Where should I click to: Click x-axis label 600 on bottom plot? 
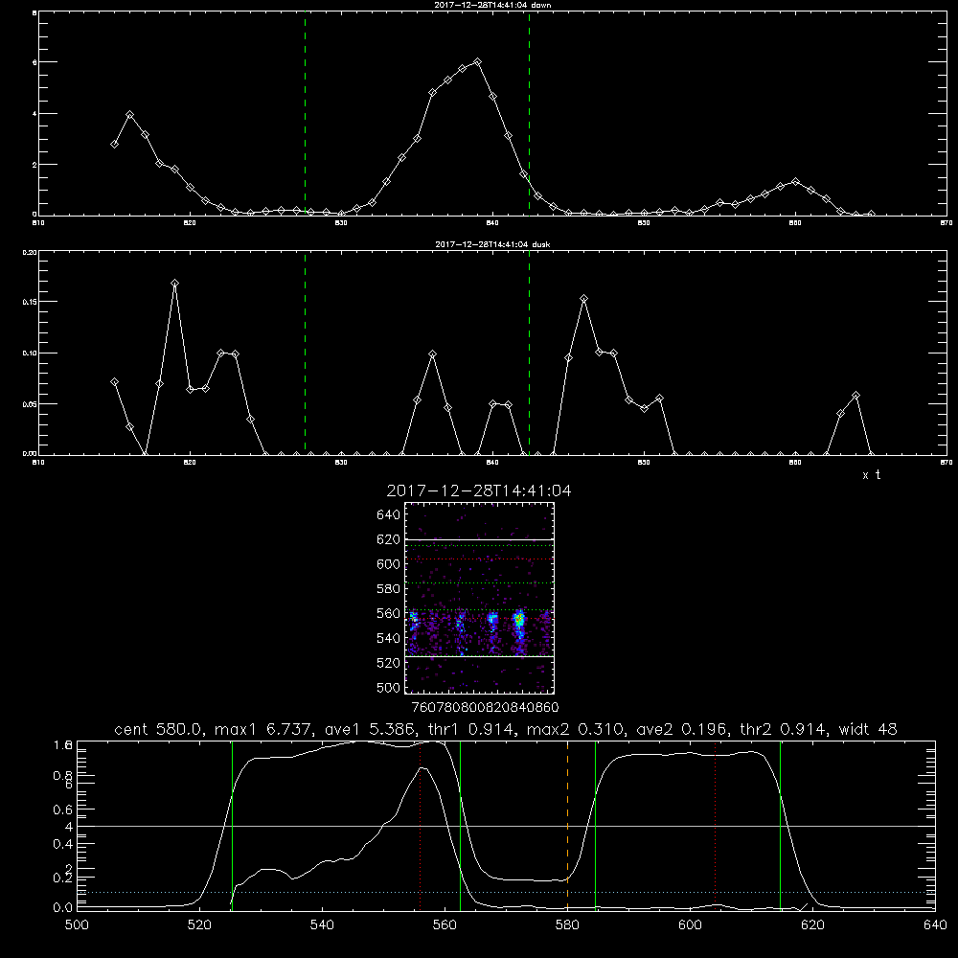tap(690, 925)
